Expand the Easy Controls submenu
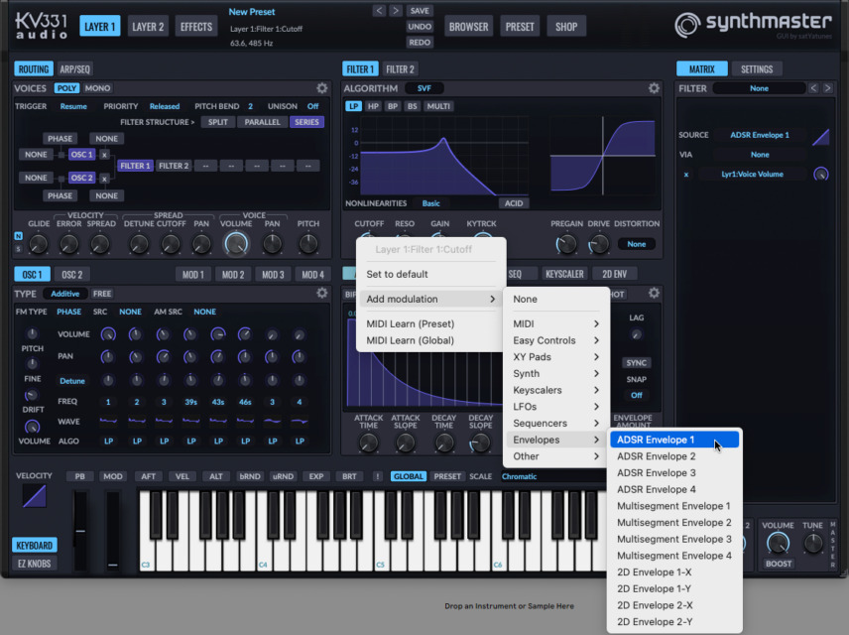Viewport: 849px width, 635px height. pyautogui.click(x=556, y=340)
